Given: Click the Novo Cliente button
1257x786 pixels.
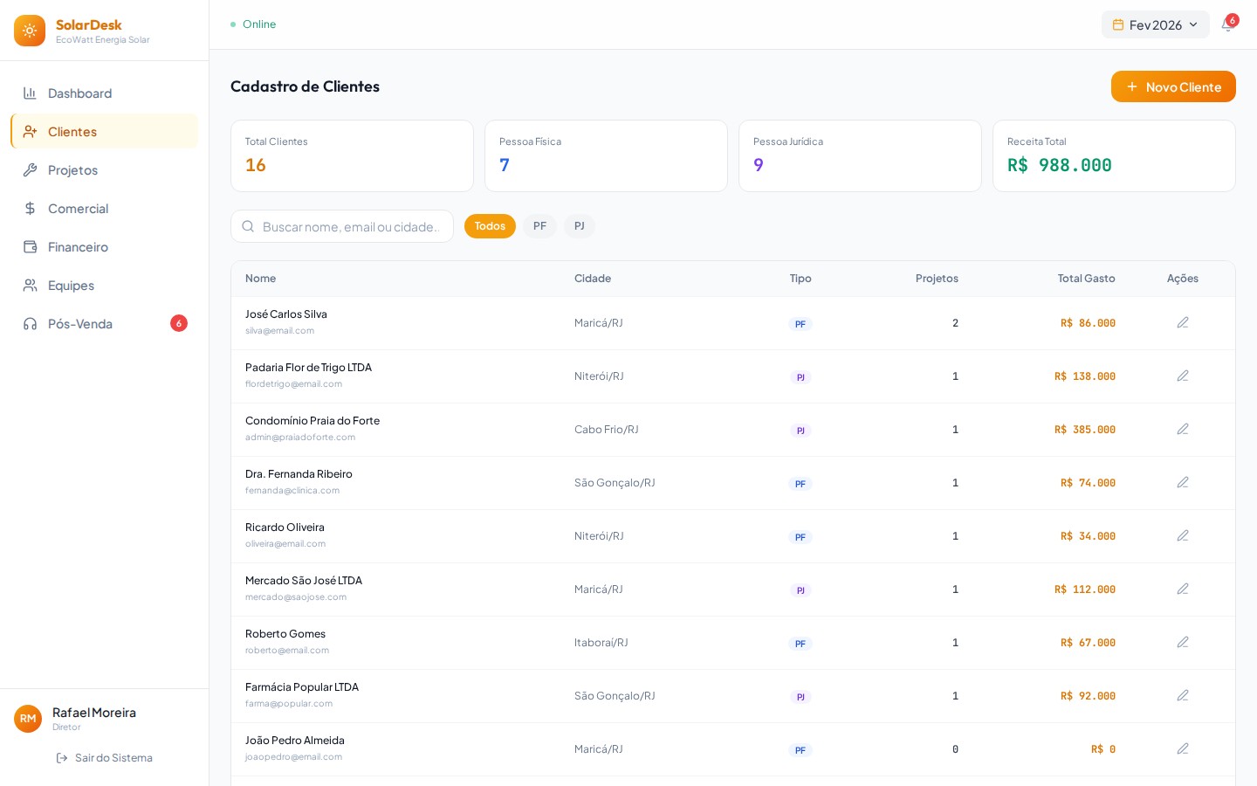Looking at the screenshot, I should click(1172, 86).
